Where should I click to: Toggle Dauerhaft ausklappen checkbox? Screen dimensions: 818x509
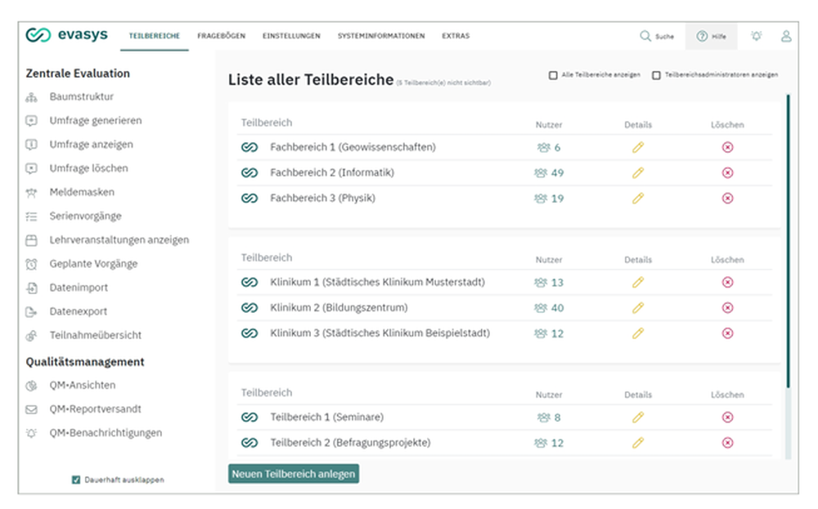(76, 480)
